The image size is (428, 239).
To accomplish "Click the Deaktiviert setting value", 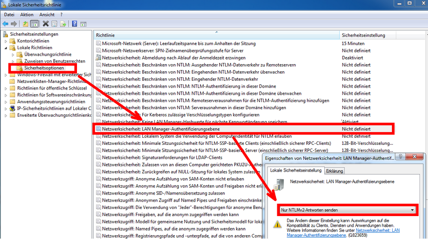I will (x=352, y=58).
